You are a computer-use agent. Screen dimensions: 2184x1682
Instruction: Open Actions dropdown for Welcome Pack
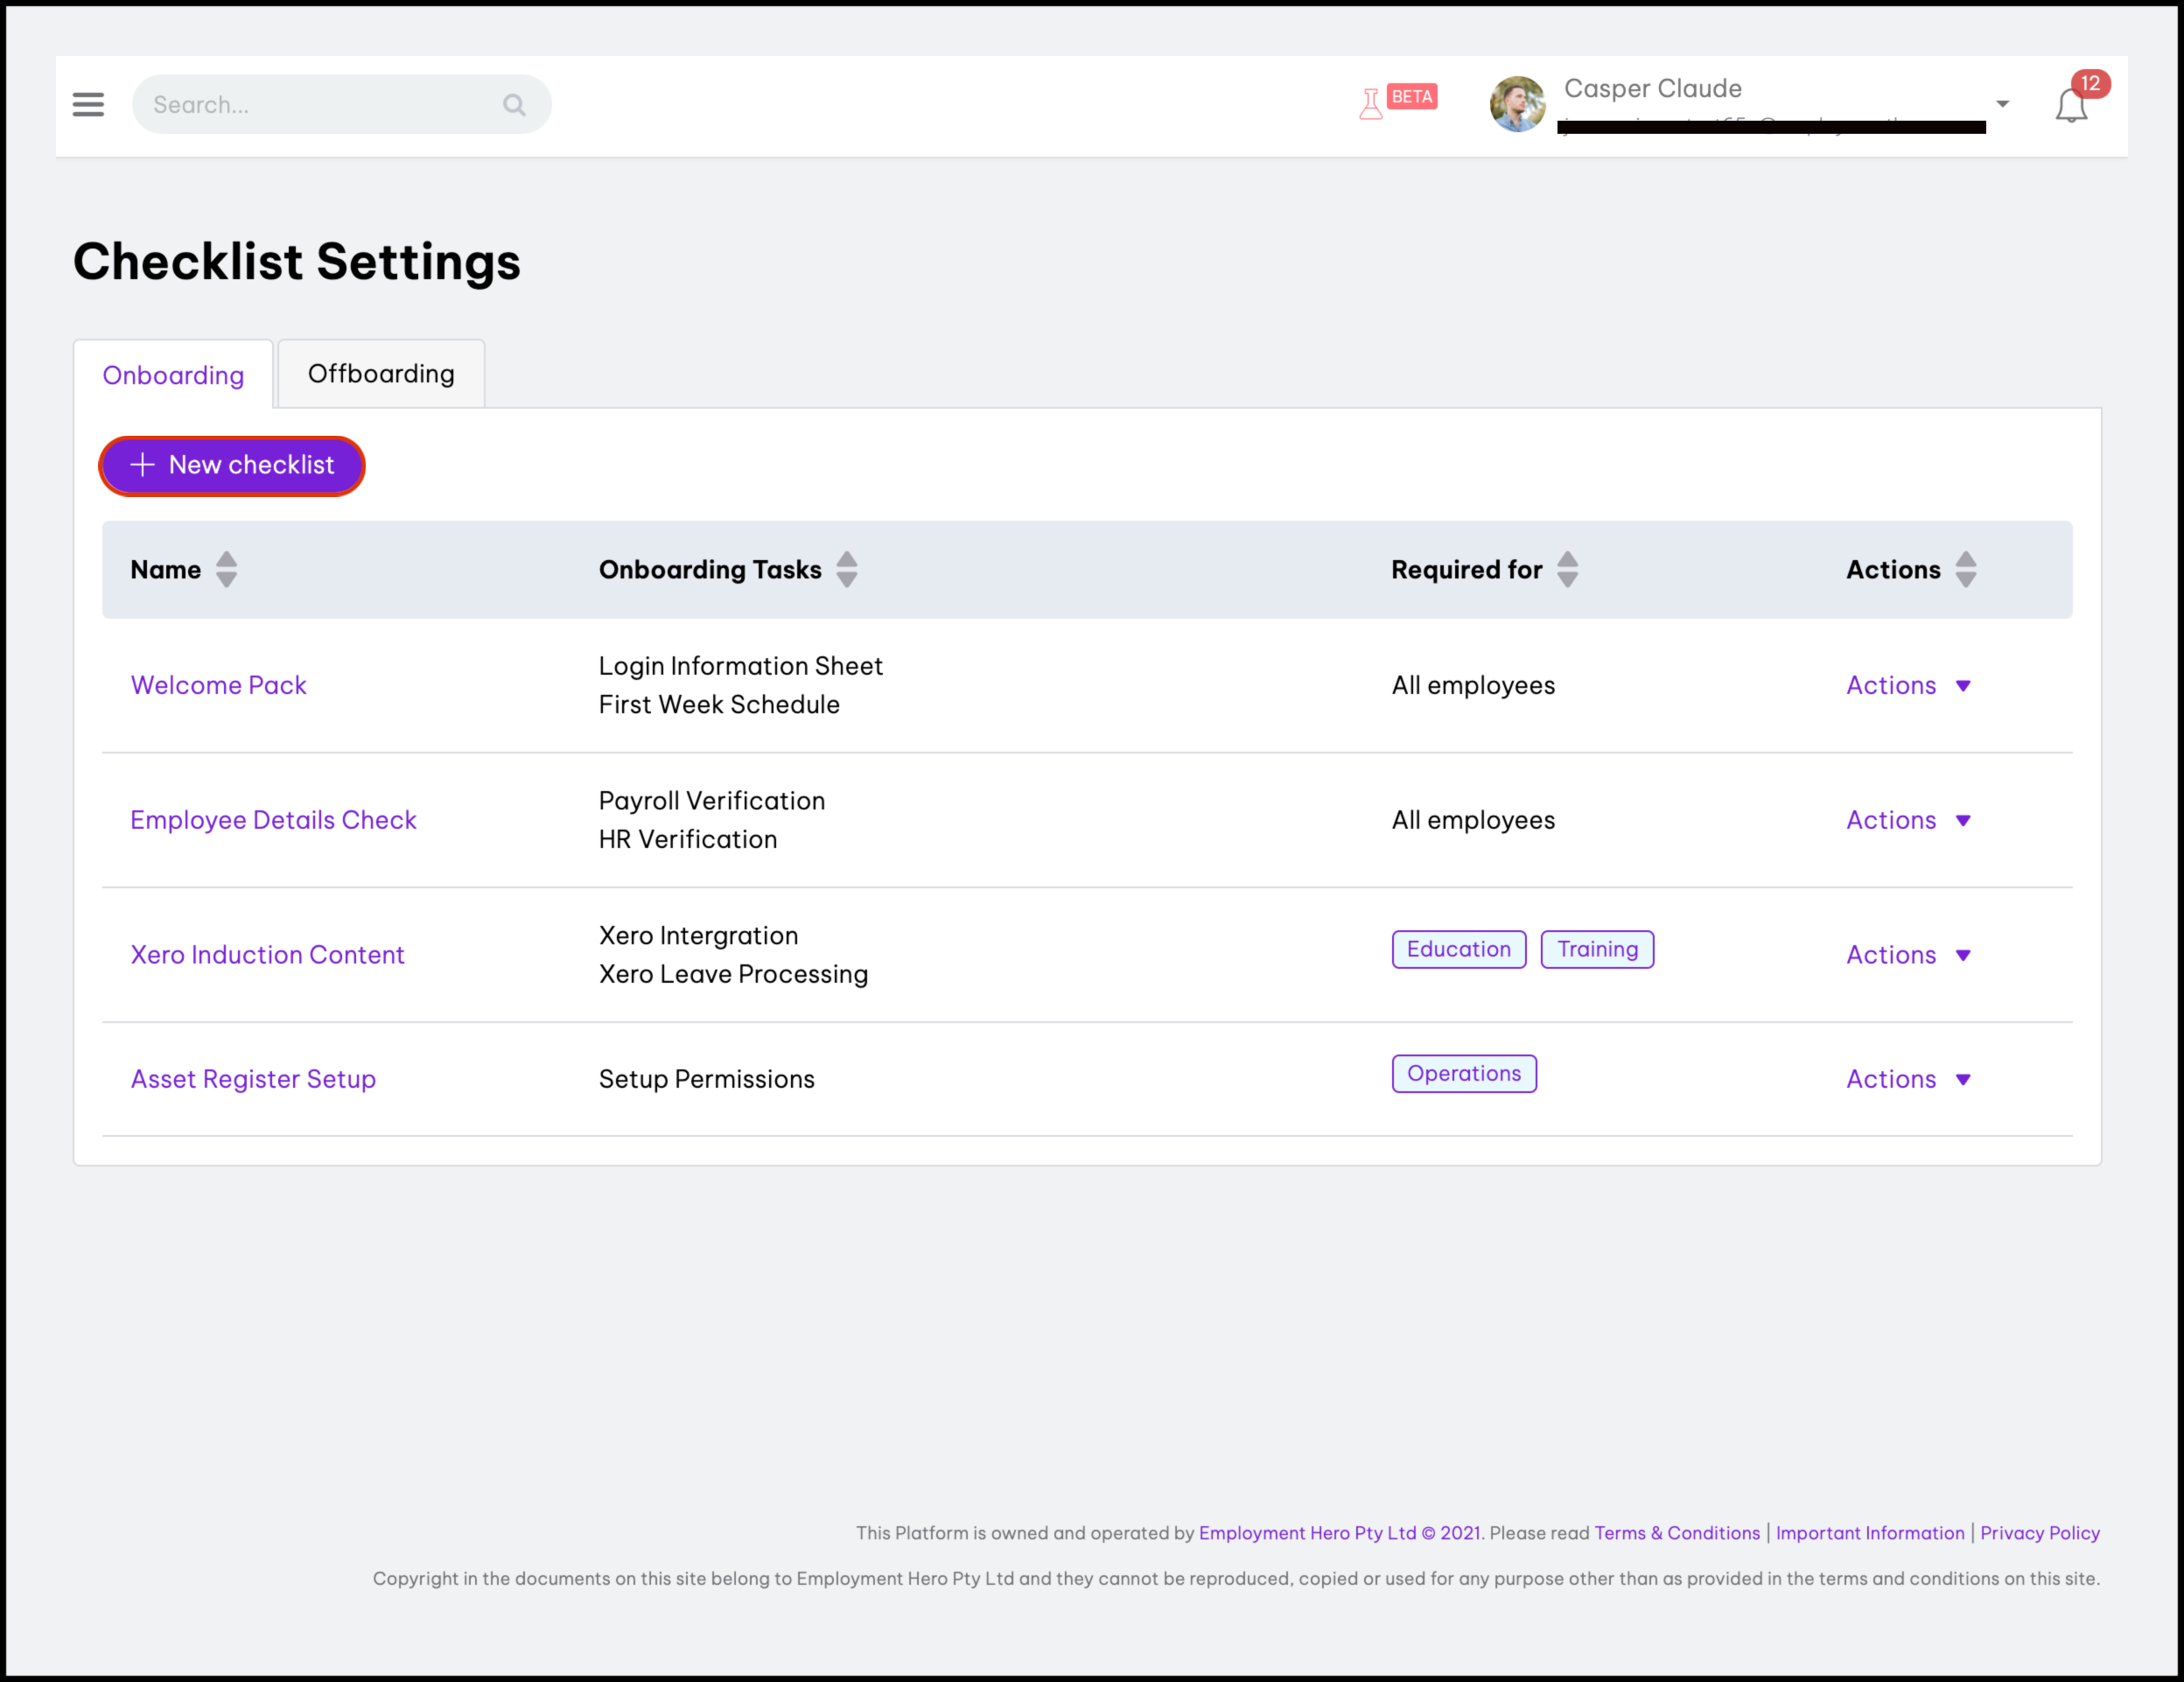point(1907,685)
